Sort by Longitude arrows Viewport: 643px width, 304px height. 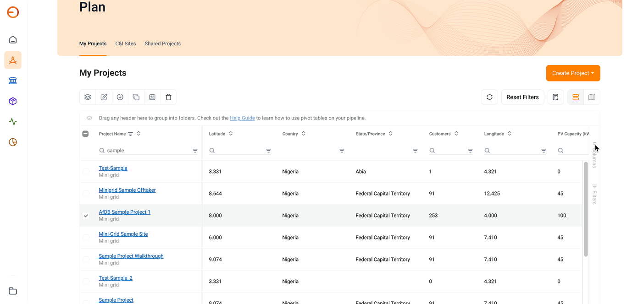pos(510,134)
